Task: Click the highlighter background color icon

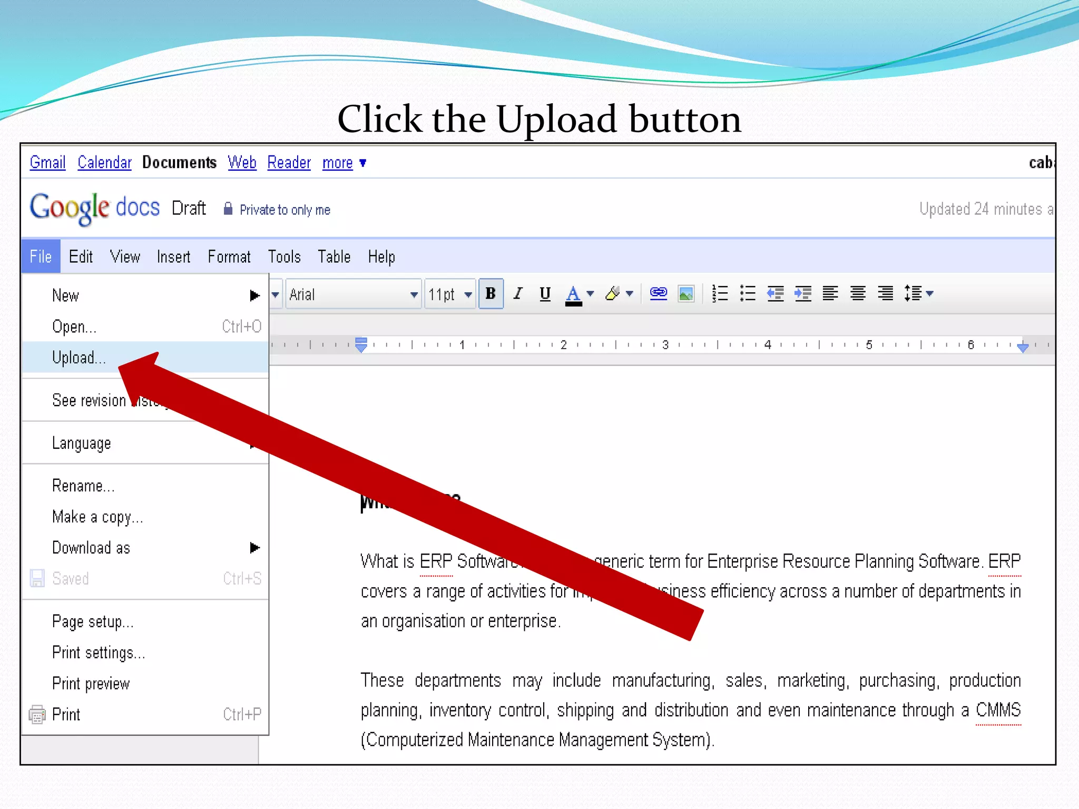Action: 613,293
